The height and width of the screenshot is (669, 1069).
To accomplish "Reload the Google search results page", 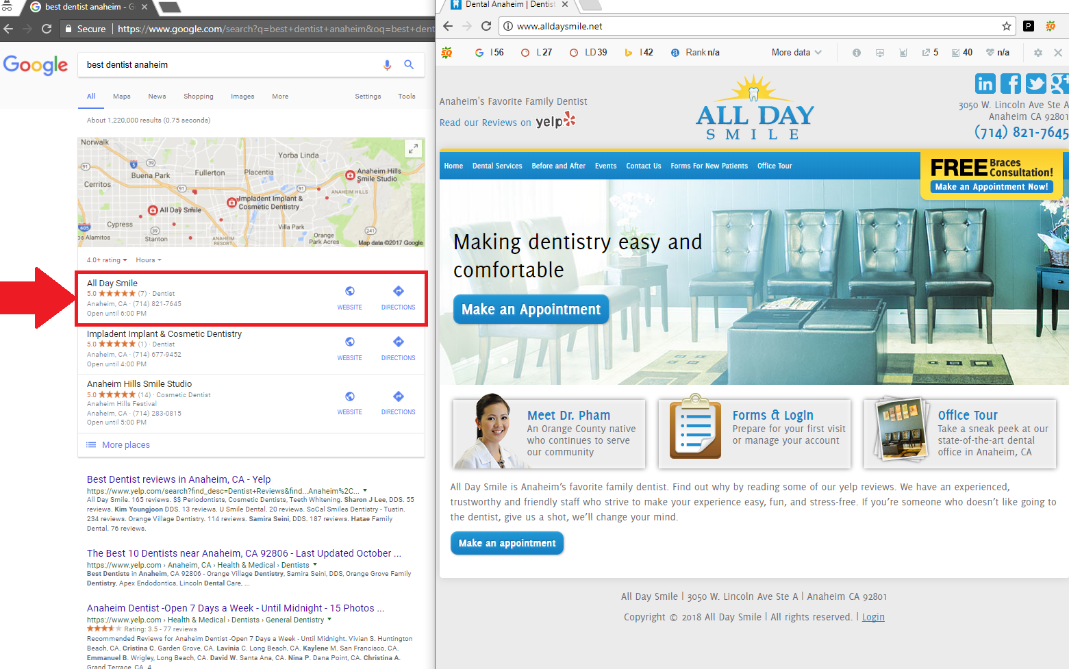I will [x=47, y=29].
